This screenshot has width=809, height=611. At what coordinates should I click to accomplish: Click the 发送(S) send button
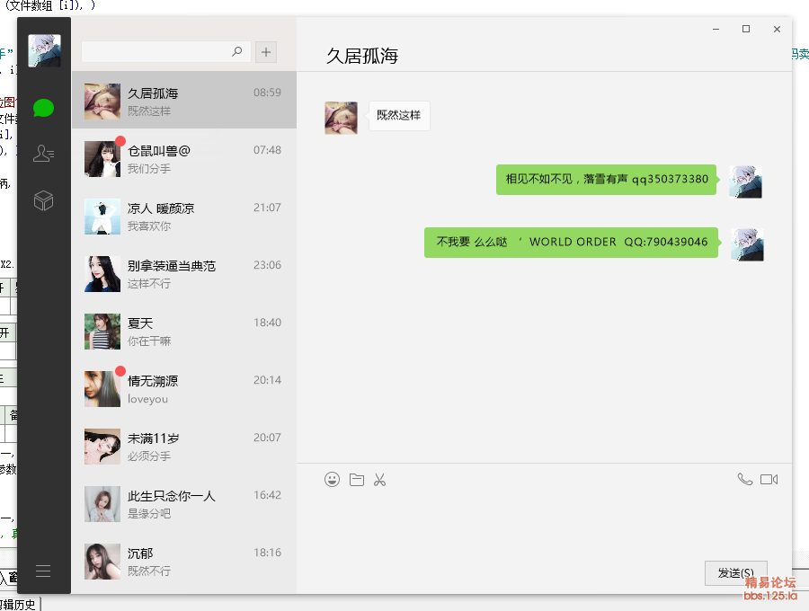coord(735,573)
